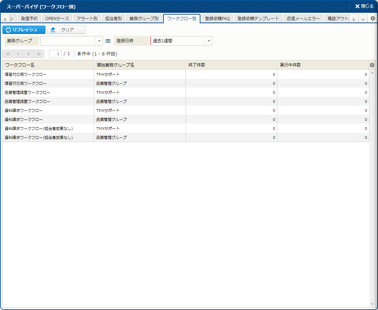Image resolution: width=378 pixels, height=310 pixels.
Task: Go to the previous results page
Action: pyautogui.click(x=18, y=54)
